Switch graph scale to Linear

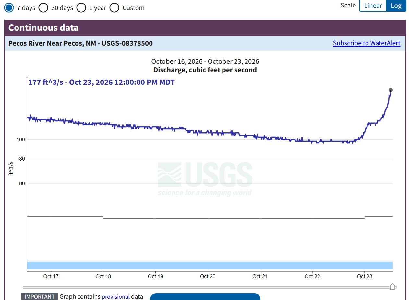pyautogui.click(x=373, y=6)
